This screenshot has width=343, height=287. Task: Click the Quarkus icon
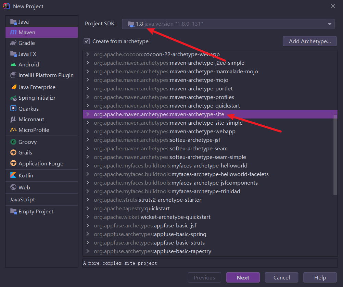coord(13,109)
